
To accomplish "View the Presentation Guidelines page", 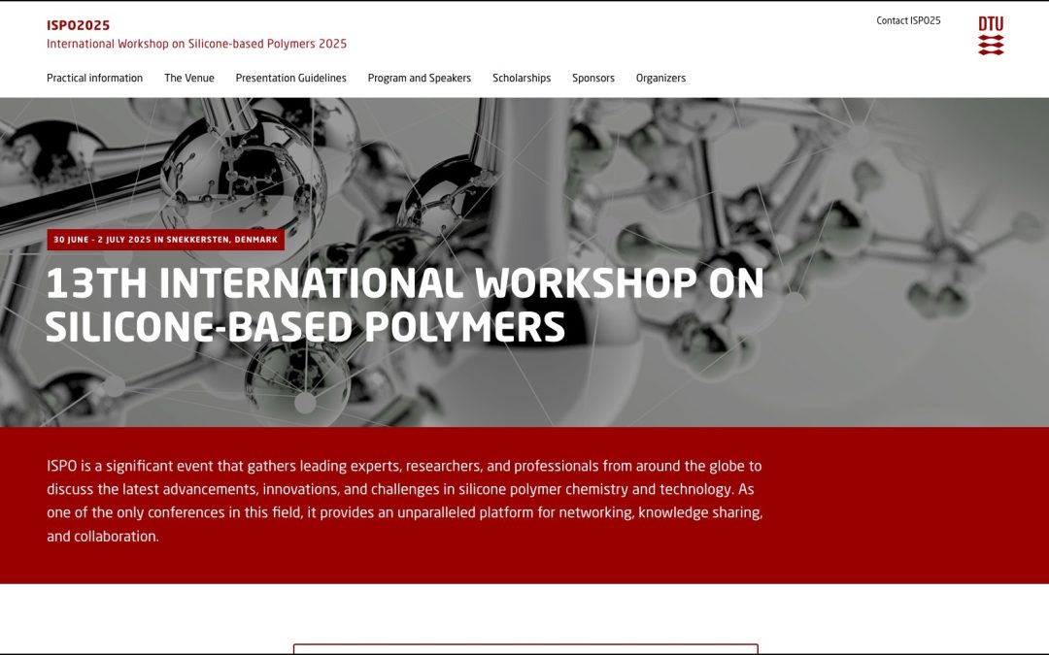I will (290, 78).
